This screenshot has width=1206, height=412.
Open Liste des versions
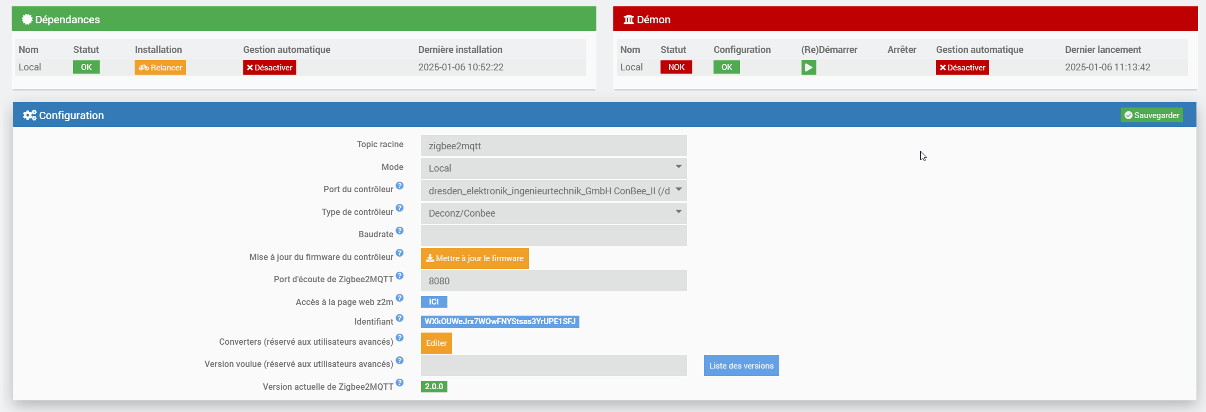point(742,365)
